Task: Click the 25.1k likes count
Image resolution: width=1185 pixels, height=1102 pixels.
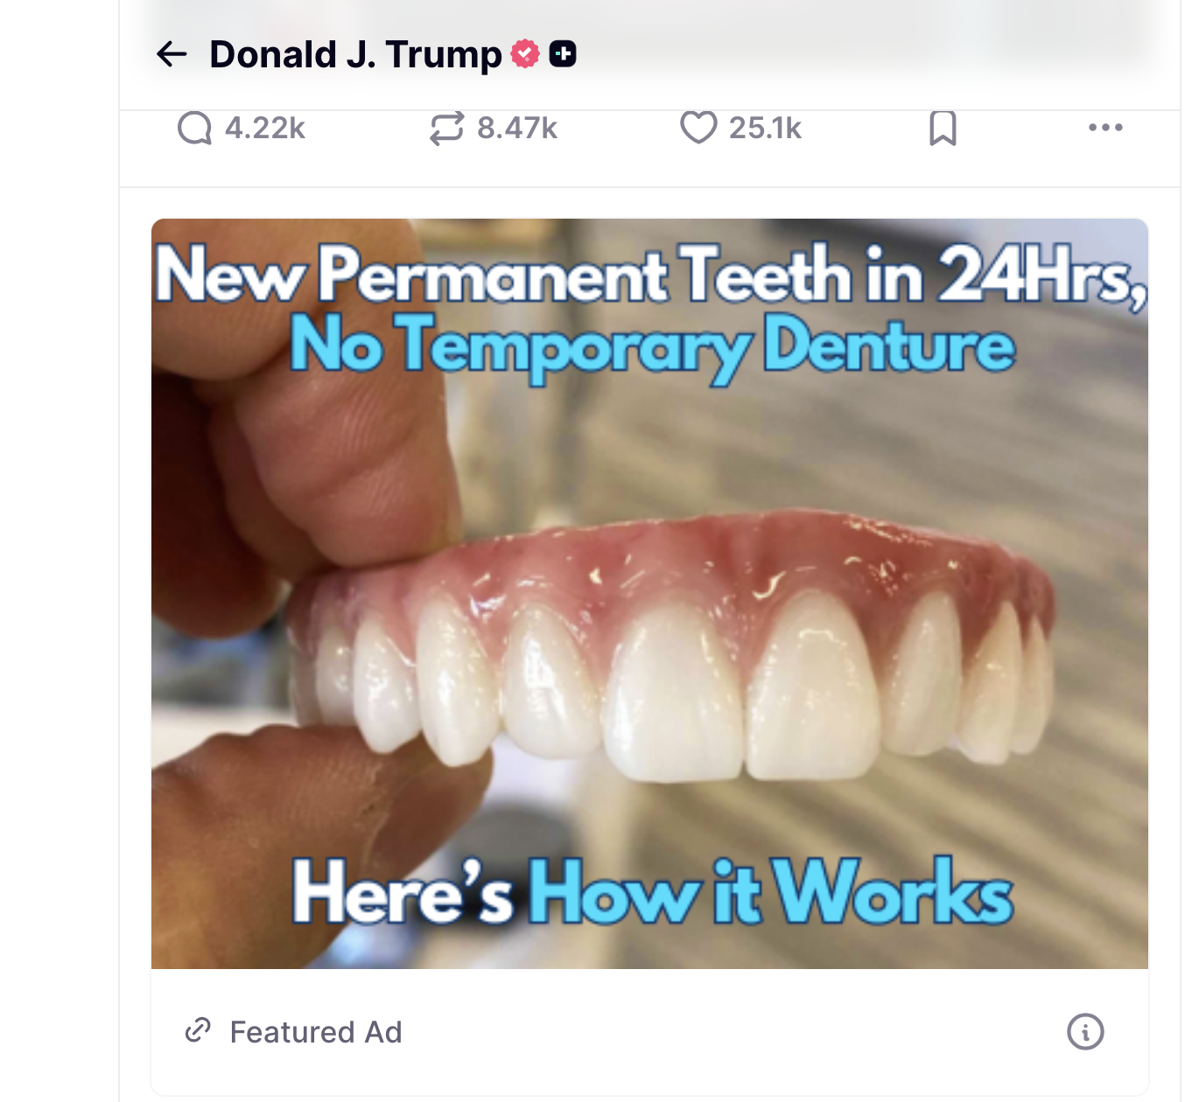Action: tap(765, 129)
